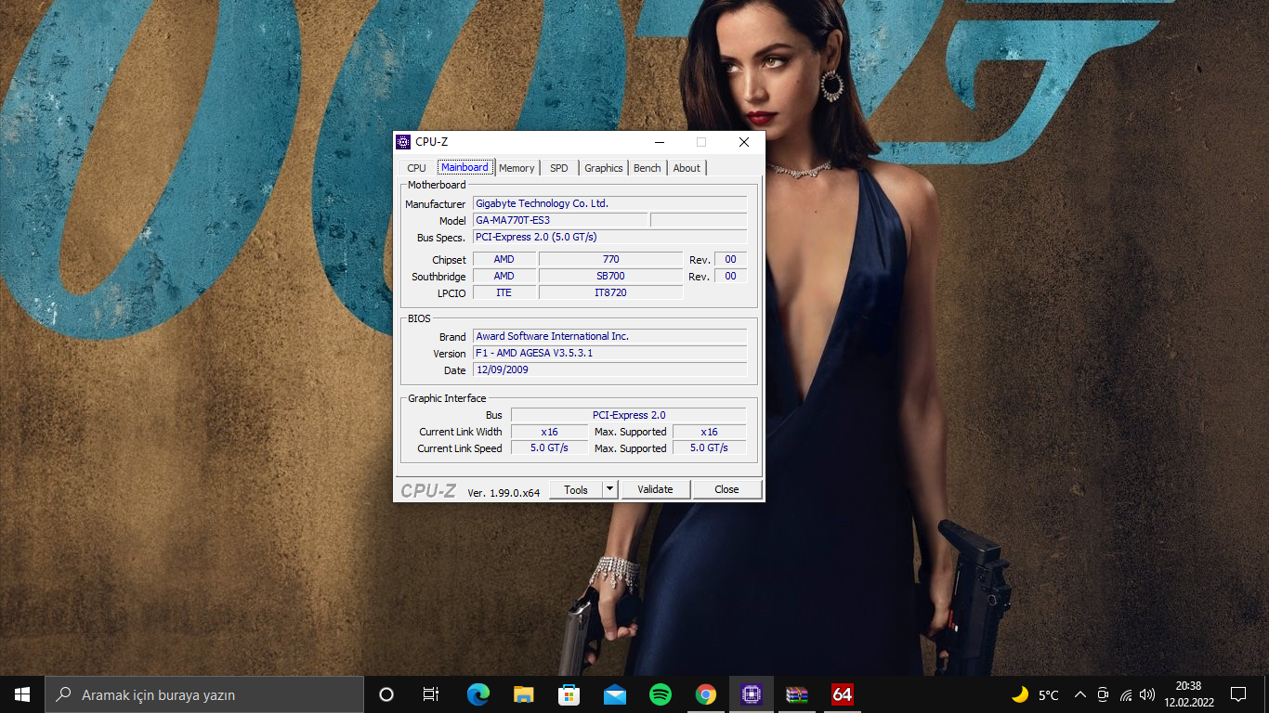Click the Current Link Width value x16
This screenshot has width=1269, height=713.
click(549, 432)
